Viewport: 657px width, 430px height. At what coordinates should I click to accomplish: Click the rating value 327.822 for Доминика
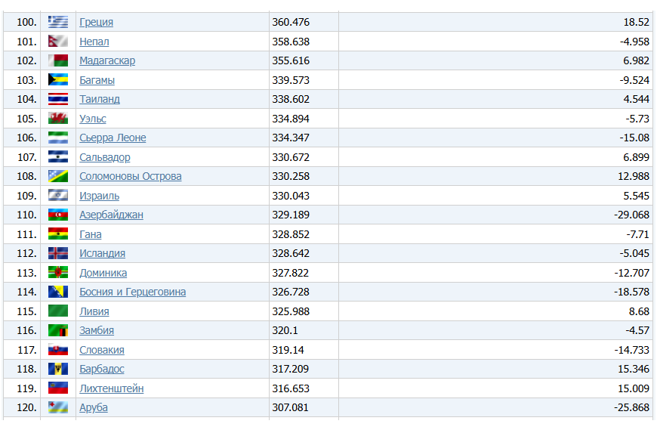tap(291, 273)
